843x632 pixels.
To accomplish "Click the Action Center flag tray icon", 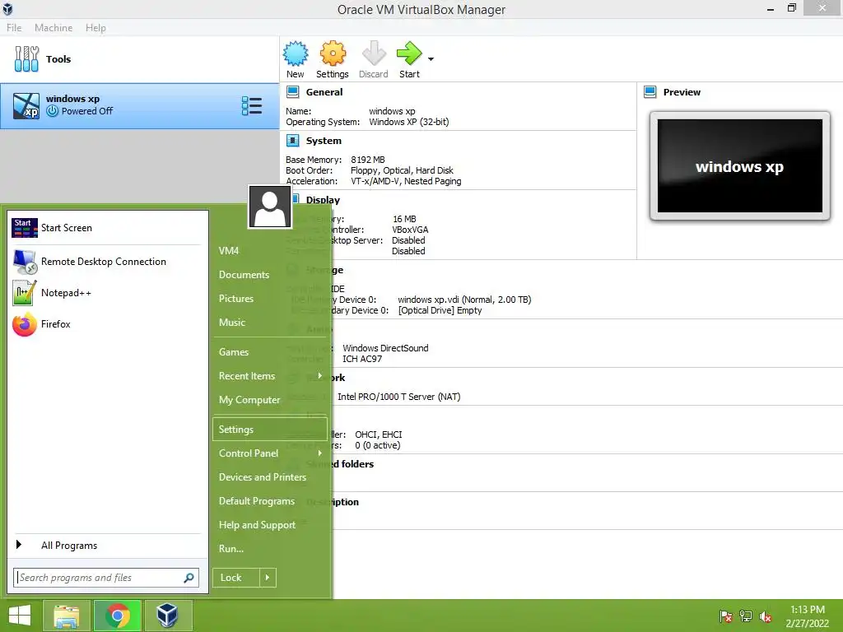I will [x=726, y=616].
